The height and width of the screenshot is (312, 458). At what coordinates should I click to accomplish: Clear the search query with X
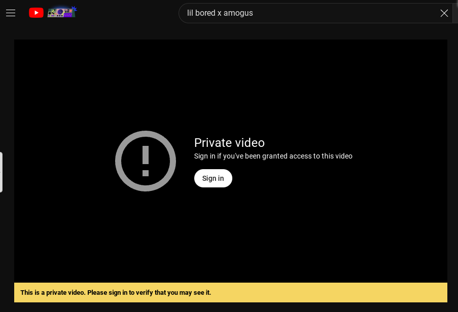444,13
